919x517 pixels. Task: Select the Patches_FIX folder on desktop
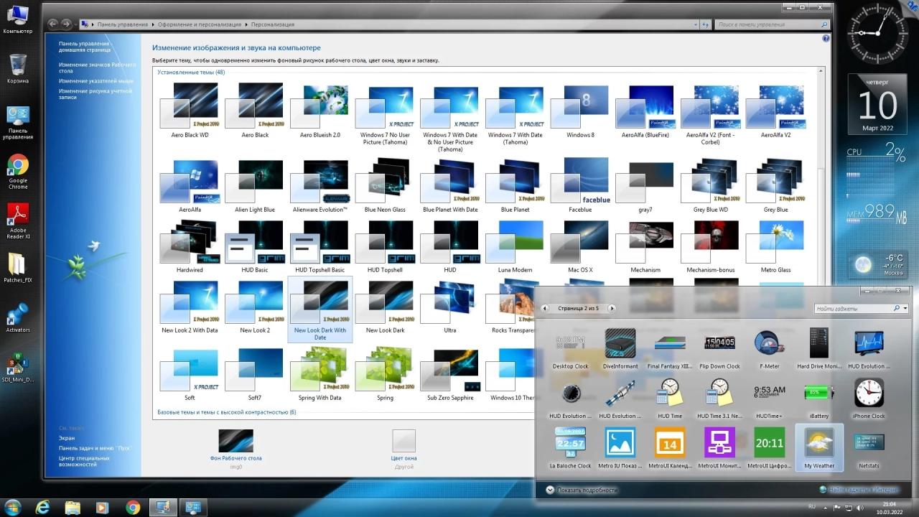pos(18,268)
